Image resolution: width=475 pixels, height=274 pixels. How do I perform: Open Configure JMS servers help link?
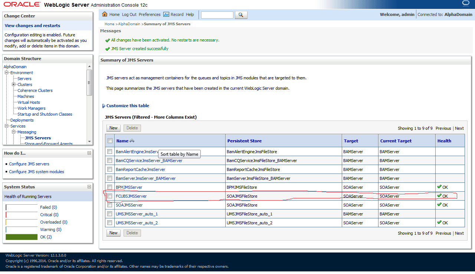point(29,164)
